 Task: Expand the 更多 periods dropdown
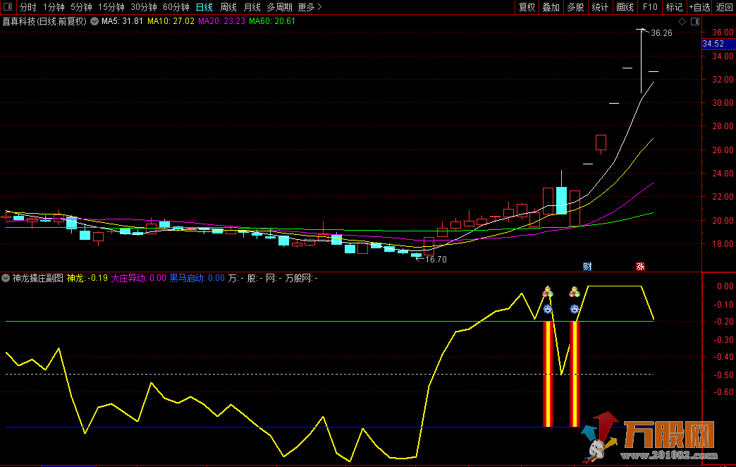(x=309, y=7)
